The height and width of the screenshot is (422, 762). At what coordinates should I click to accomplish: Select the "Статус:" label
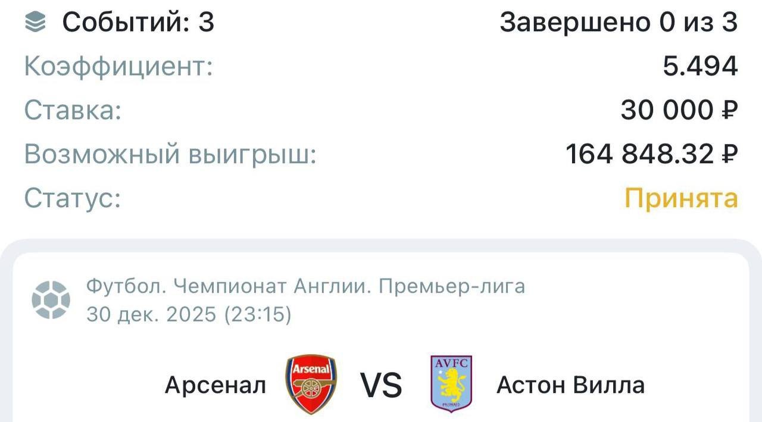point(73,199)
